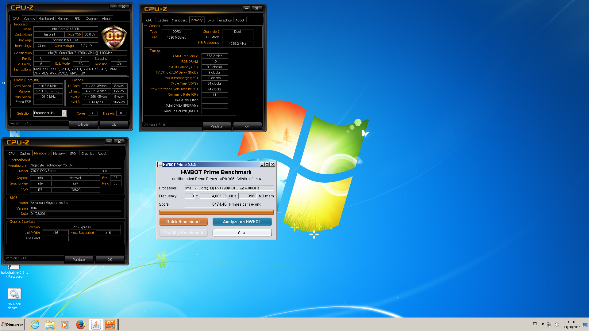Click Analyze on HWBOT button
The image size is (589, 331).
(x=242, y=222)
